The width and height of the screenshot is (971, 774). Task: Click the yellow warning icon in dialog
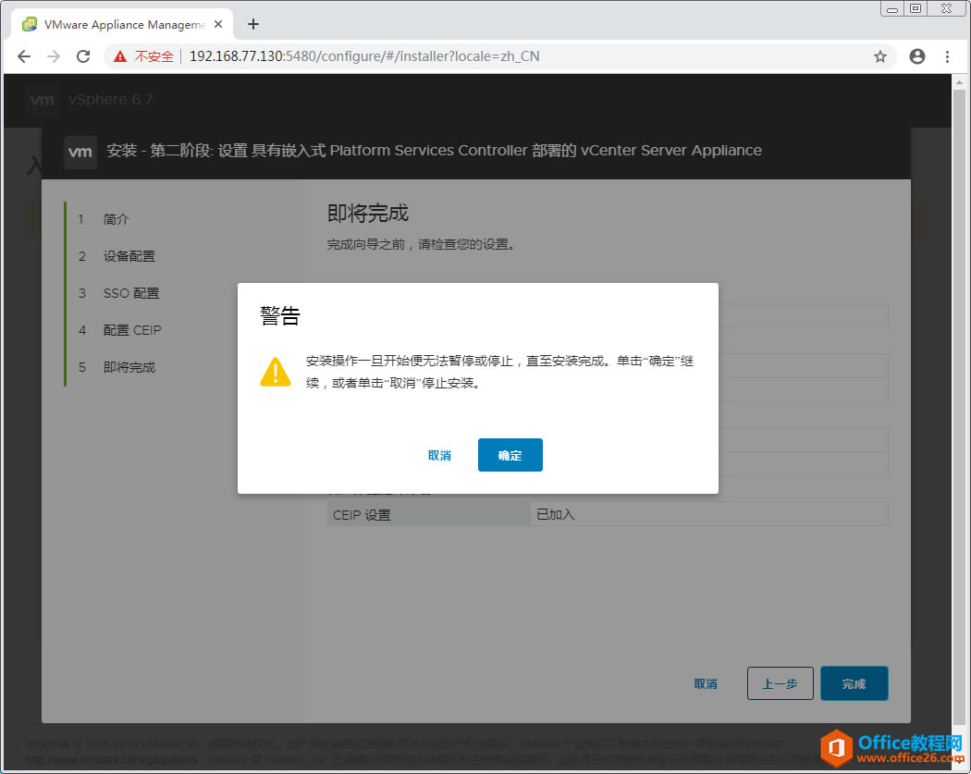[x=276, y=372]
